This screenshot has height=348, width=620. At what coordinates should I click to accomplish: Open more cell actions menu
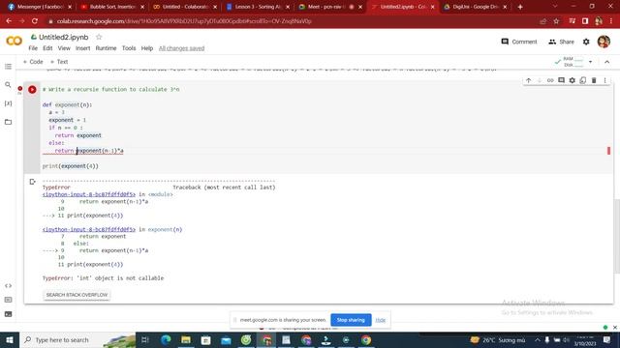point(604,80)
